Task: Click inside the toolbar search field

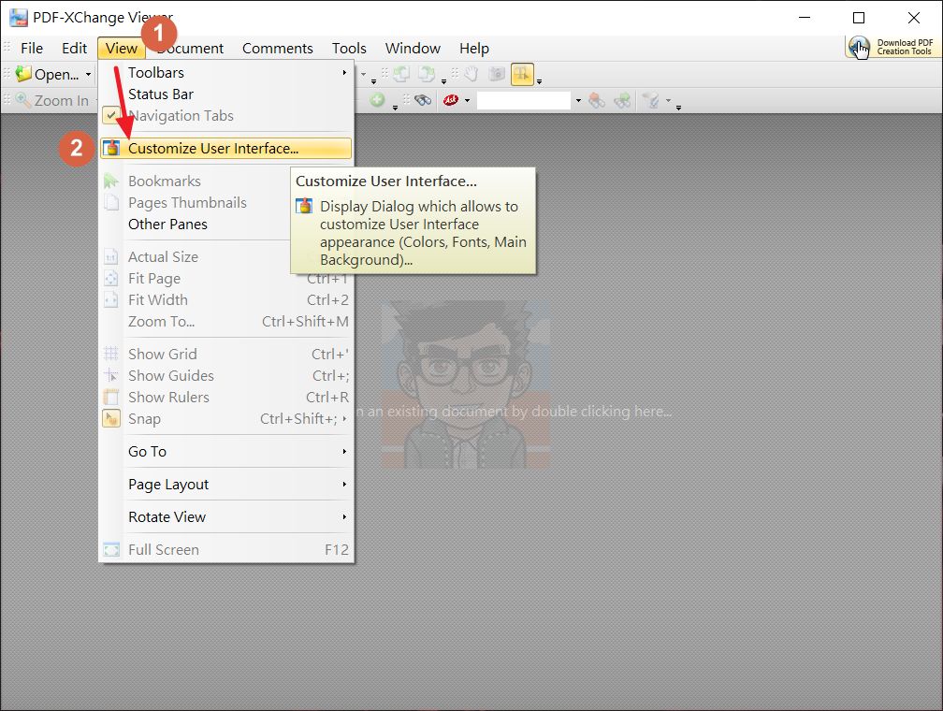Action: click(524, 100)
